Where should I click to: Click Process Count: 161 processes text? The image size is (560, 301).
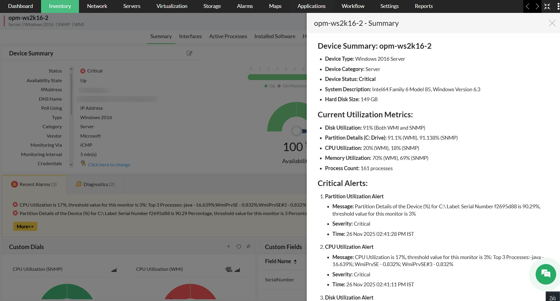(359, 168)
